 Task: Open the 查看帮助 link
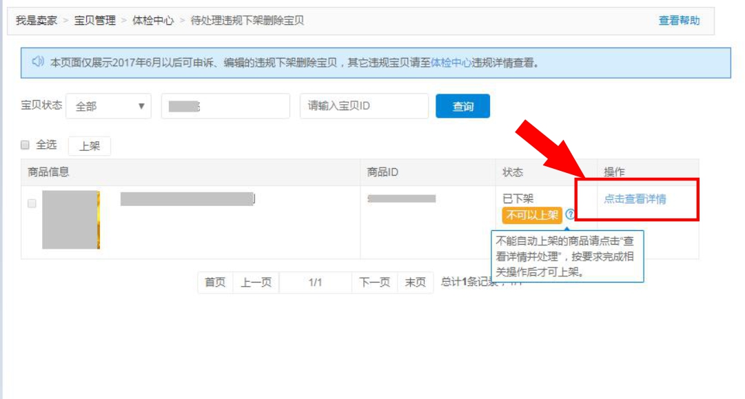679,21
